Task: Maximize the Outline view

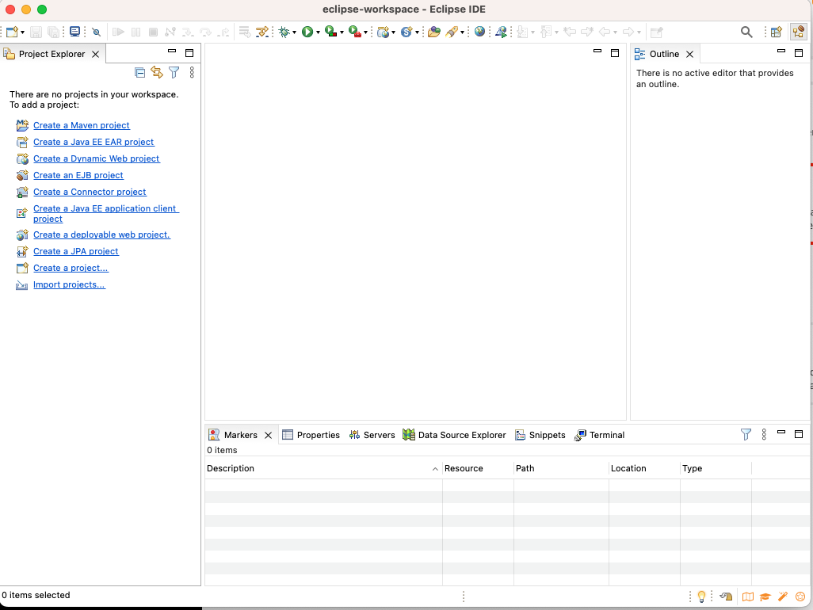Action: click(799, 53)
